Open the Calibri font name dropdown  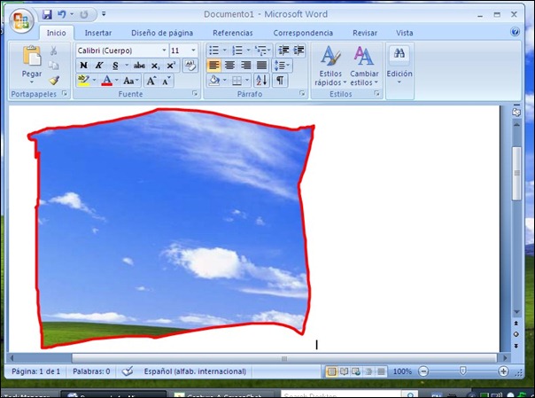click(x=164, y=51)
